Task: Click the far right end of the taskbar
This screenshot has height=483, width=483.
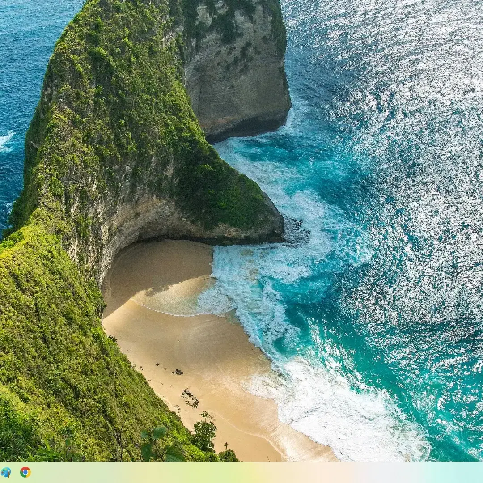Action: point(479,472)
